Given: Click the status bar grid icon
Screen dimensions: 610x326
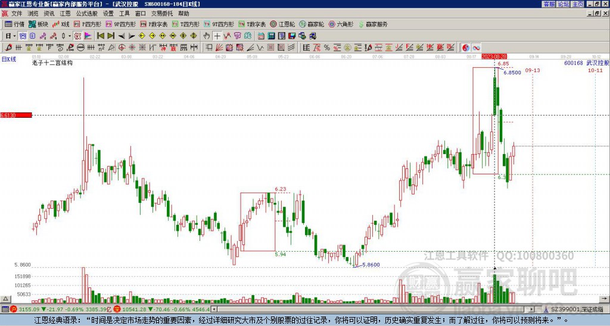Looking at the screenshot, I should (x=5, y=309).
